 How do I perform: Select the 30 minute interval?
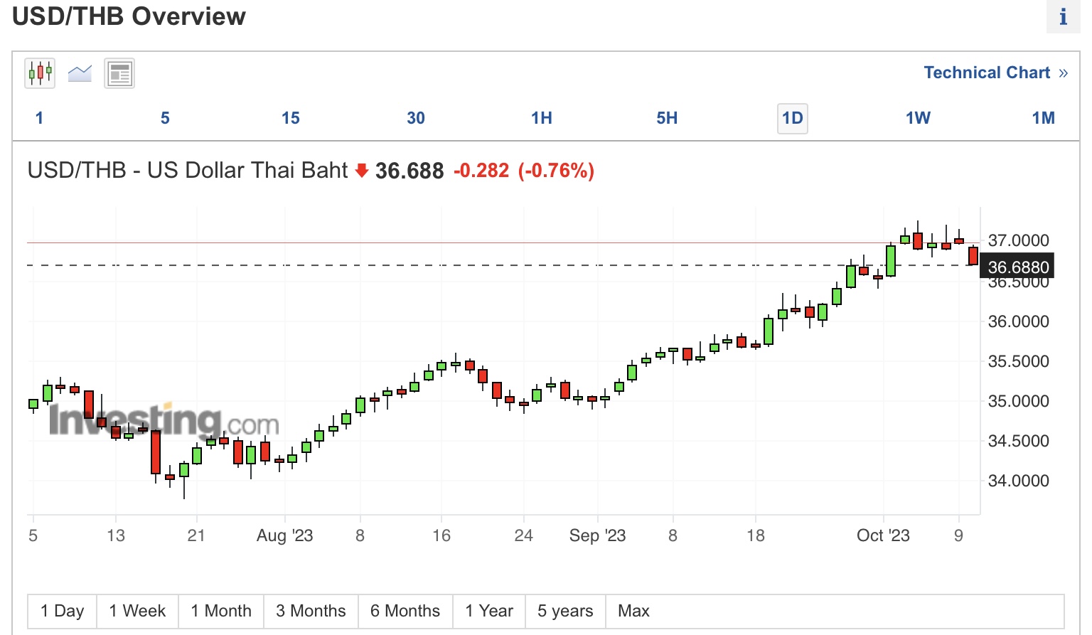pyautogui.click(x=416, y=118)
